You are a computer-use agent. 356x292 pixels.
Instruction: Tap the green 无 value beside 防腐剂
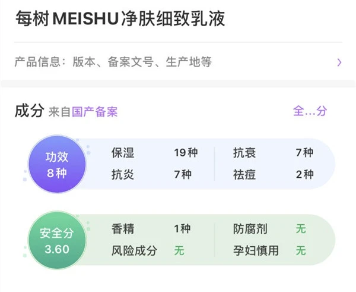301,229
